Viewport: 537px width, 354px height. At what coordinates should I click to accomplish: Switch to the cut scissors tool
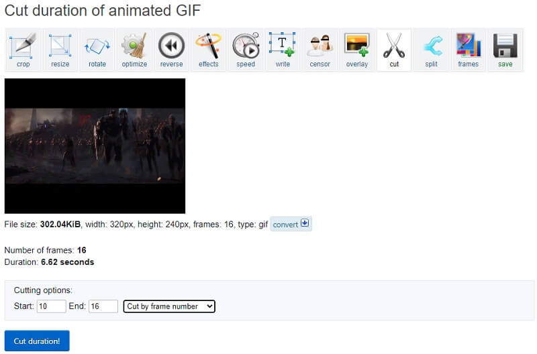pos(394,50)
